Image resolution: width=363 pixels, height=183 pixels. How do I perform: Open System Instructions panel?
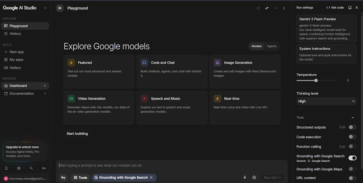[326, 54]
